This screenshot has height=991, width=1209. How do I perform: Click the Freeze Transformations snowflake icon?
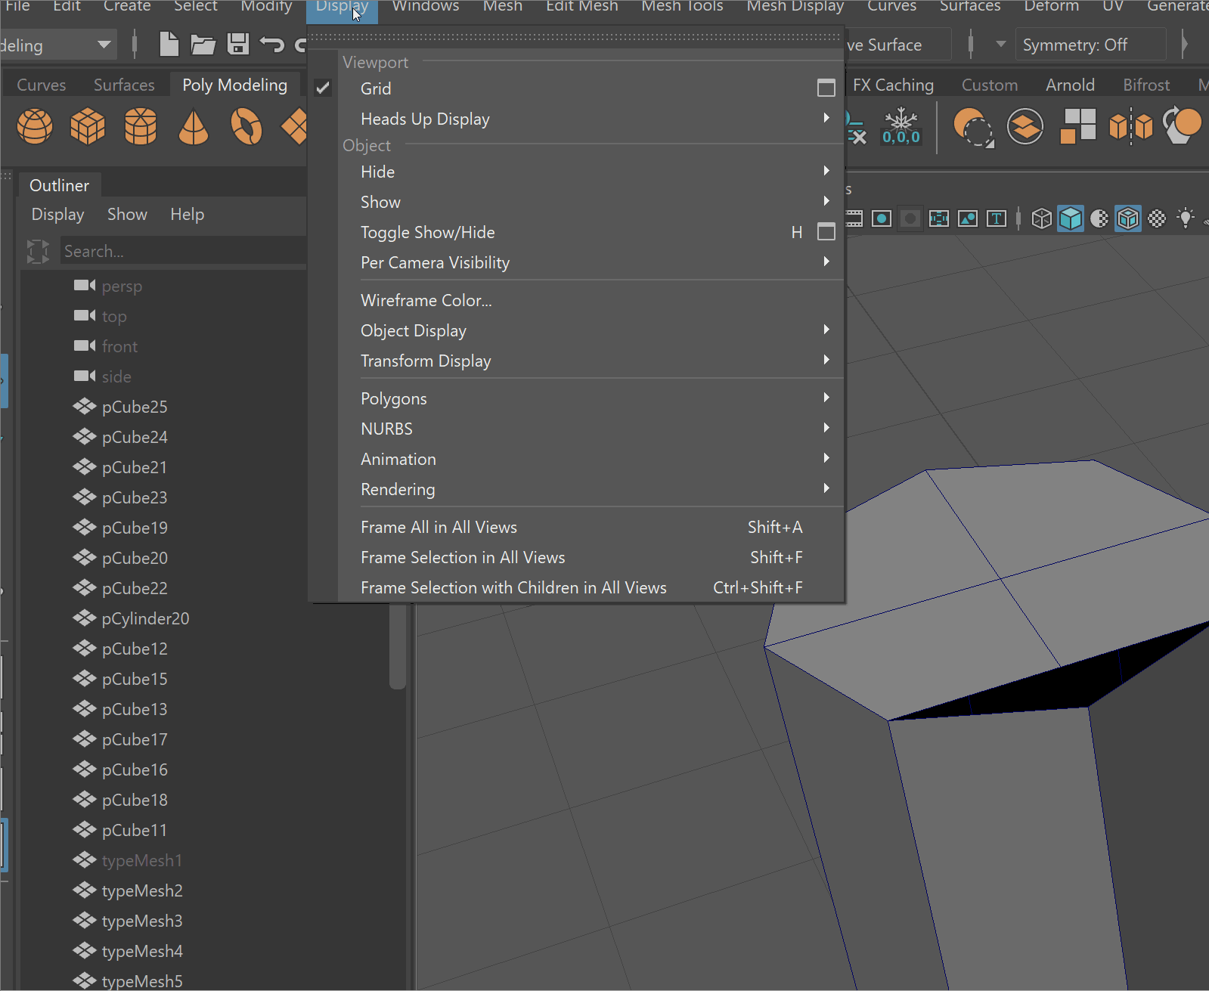tap(901, 125)
